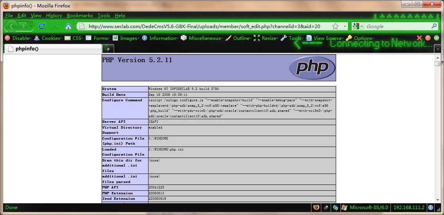Screen dimensions: 444x215
Task: Click the green checkmark validation icon
Action: (x=436, y=38)
